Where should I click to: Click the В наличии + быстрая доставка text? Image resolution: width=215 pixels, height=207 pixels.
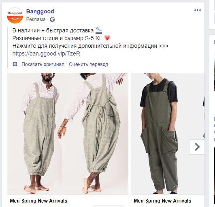53,30
